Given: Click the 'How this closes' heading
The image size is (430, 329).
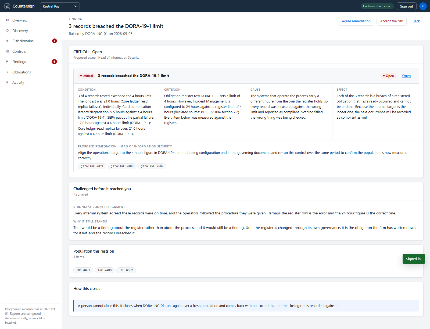Looking at the screenshot, I should coord(87,289).
